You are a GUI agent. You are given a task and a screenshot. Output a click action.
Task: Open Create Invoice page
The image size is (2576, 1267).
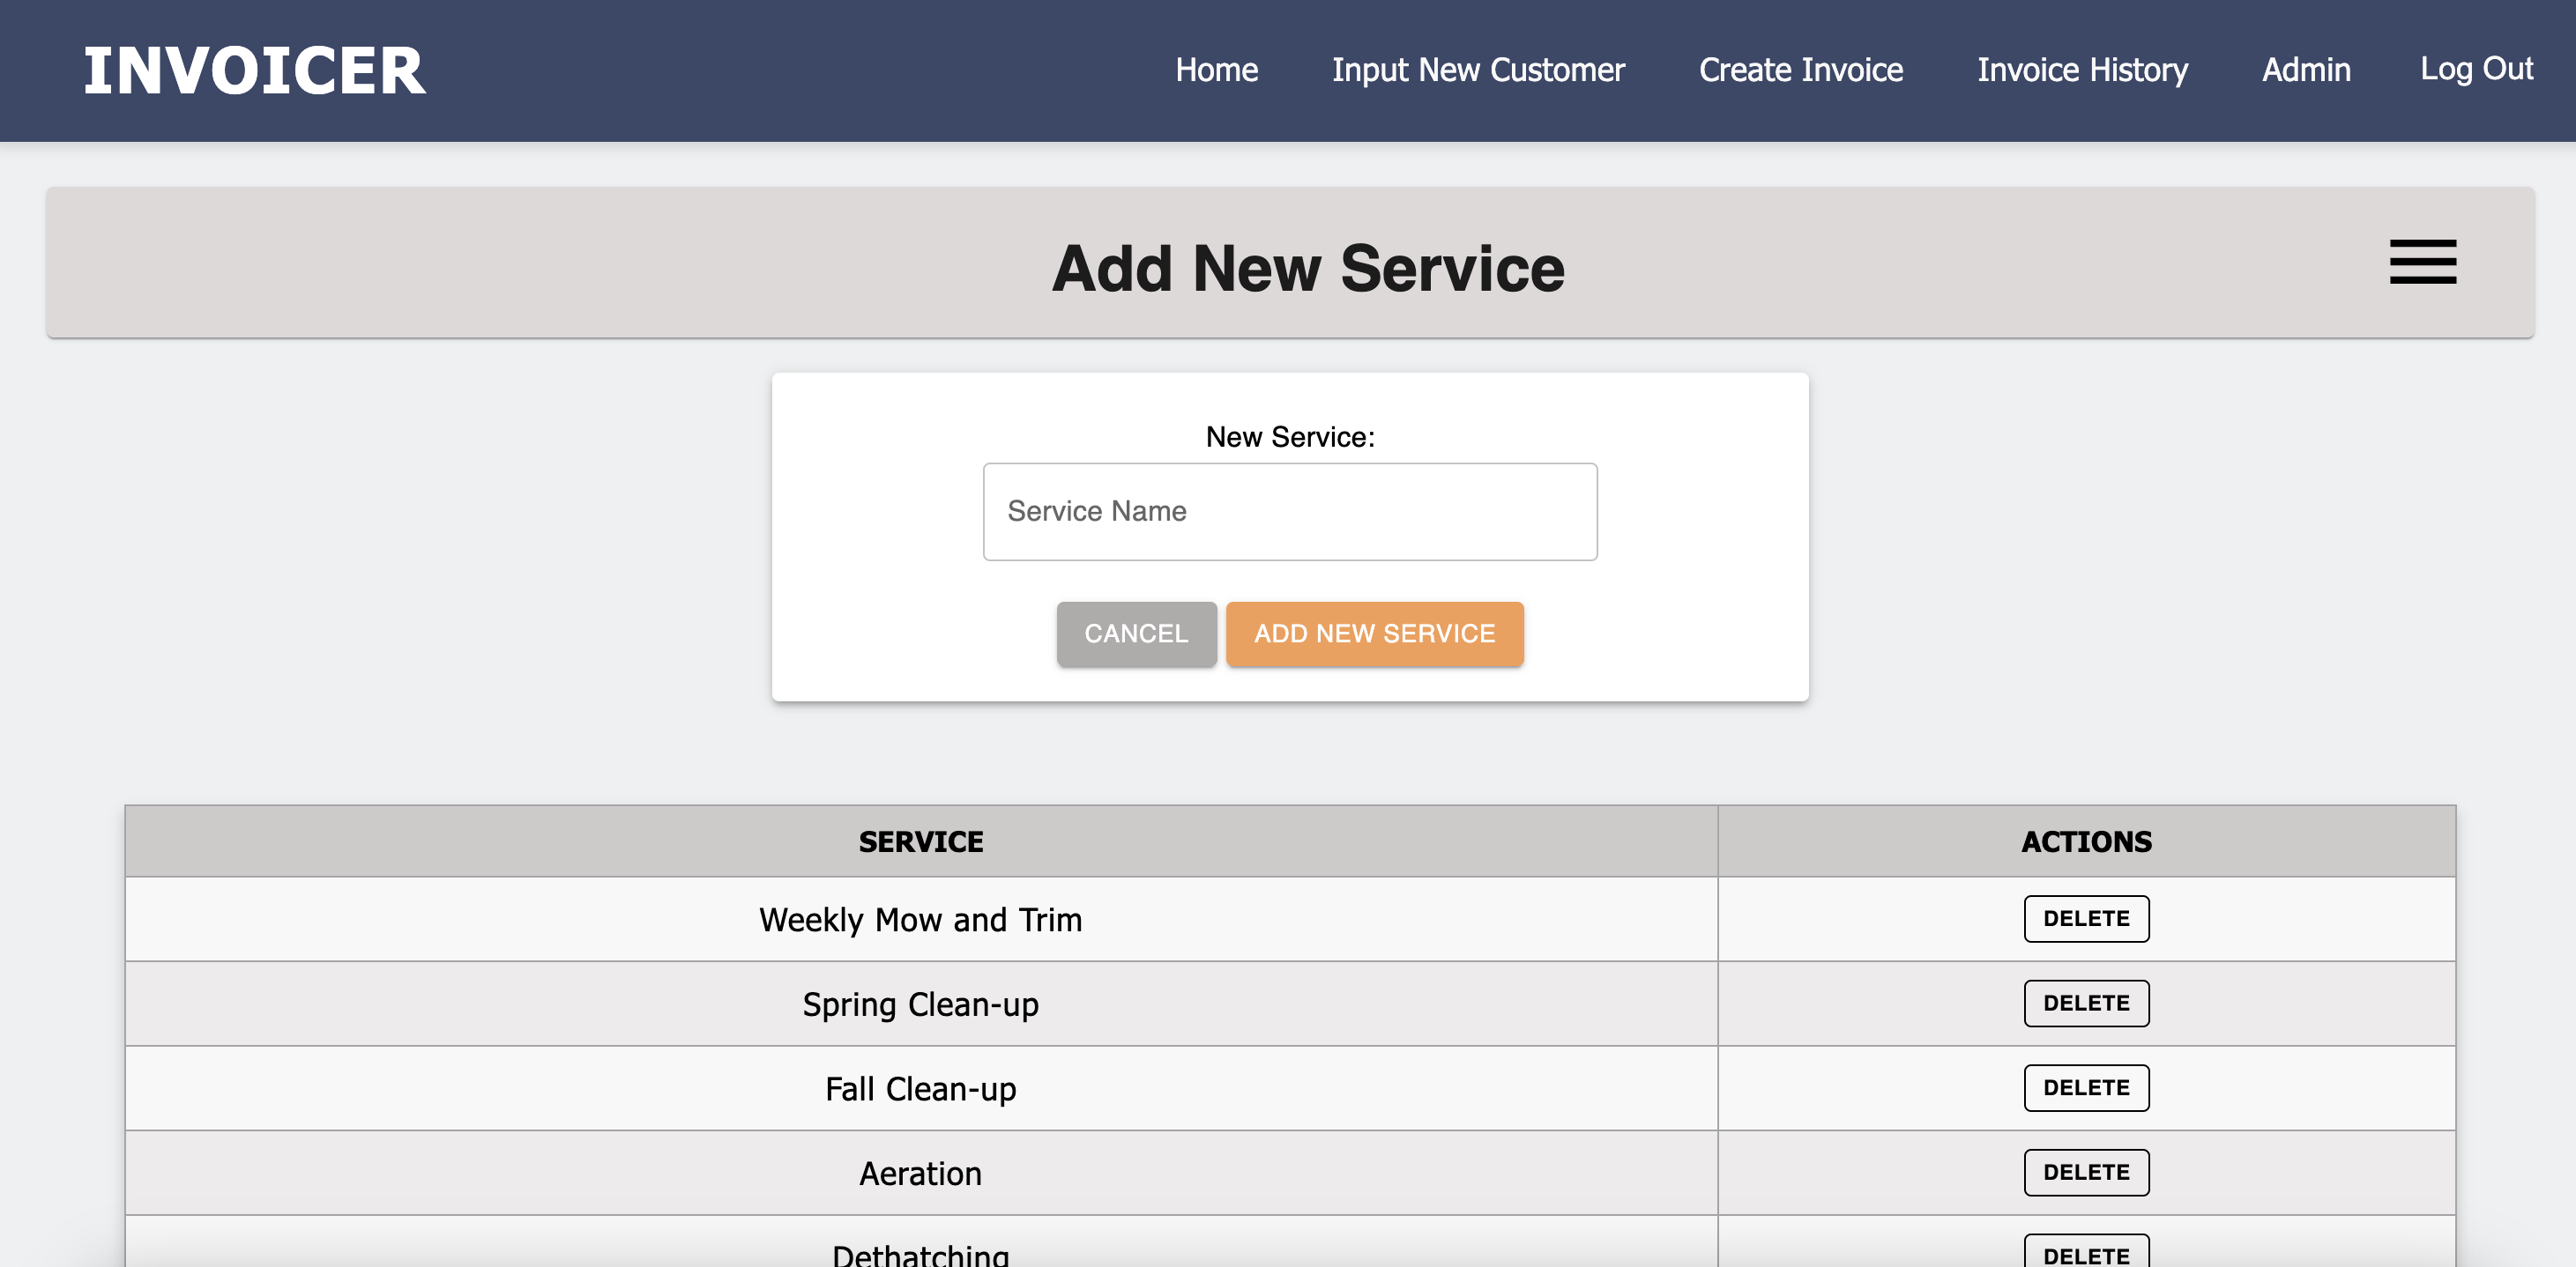click(x=1801, y=70)
